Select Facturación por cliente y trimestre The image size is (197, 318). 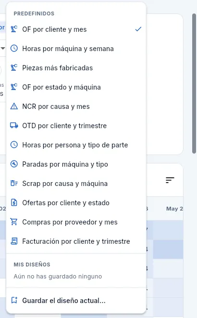tap(76, 241)
